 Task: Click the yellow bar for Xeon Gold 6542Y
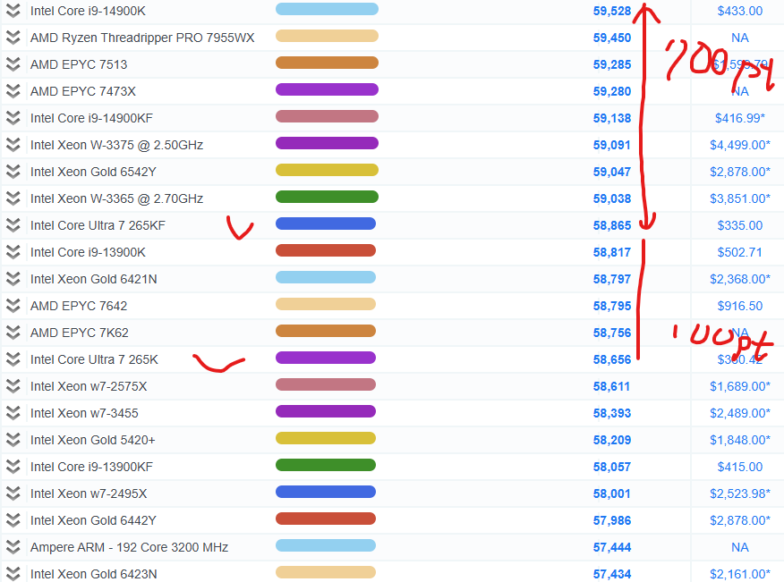(327, 170)
